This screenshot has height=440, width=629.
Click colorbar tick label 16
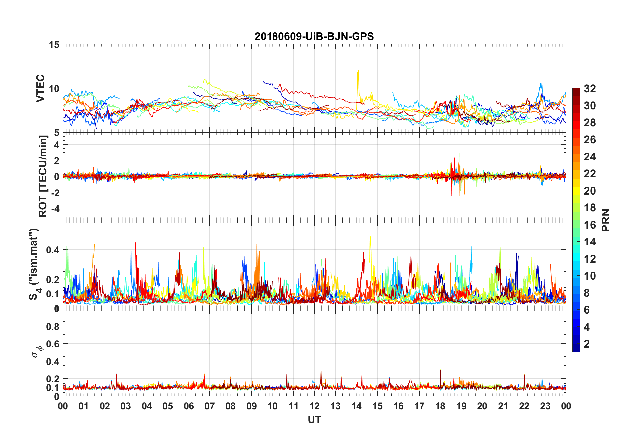[x=590, y=225]
